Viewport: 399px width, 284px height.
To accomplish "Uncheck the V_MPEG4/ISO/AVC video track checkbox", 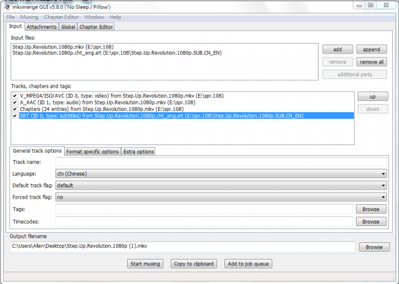I will (15, 96).
